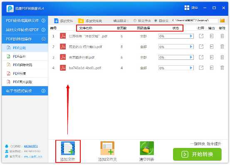The height and width of the screenshot is (165, 230).
Task: Click the output directory path field
Action: 195,21
